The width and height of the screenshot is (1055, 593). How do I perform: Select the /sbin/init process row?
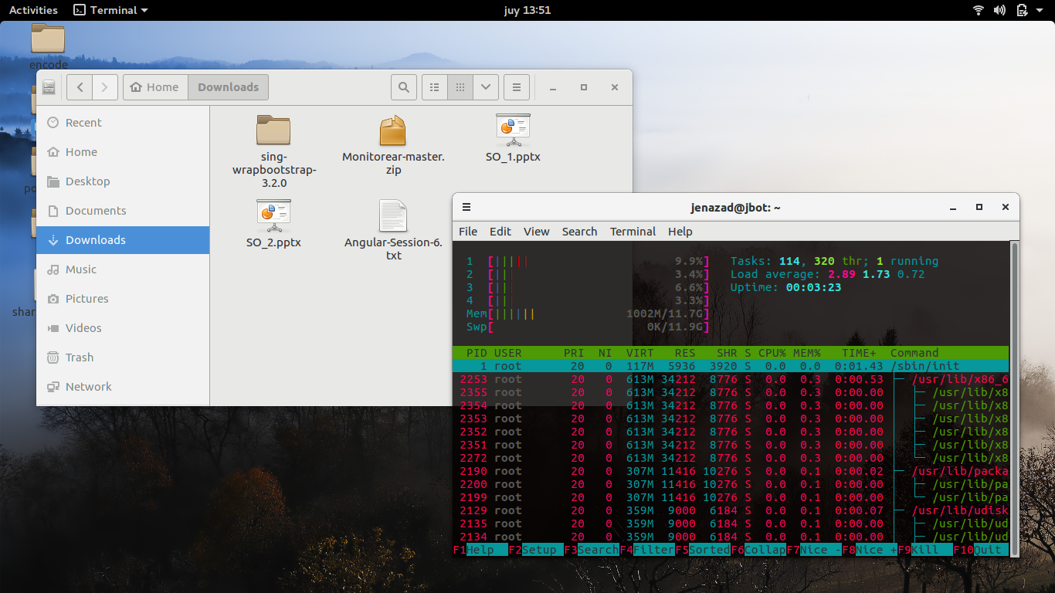point(731,366)
